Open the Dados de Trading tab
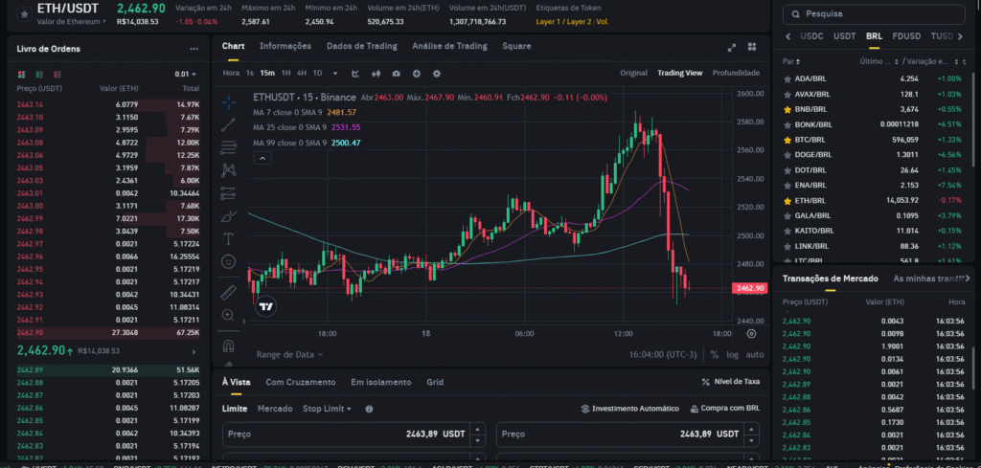 pyautogui.click(x=361, y=46)
